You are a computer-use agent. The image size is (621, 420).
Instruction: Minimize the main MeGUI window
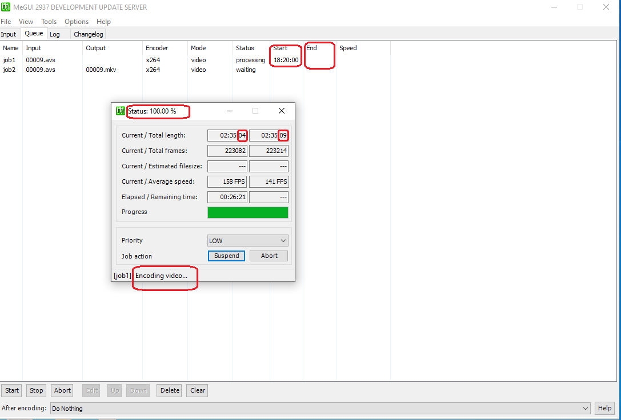click(554, 7)
